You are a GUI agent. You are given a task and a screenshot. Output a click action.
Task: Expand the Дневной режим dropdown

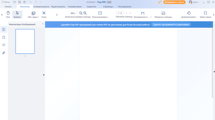point(196,17)
